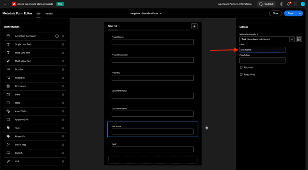
Task: Add a new tab with plus button
Action: pos(194,26)
